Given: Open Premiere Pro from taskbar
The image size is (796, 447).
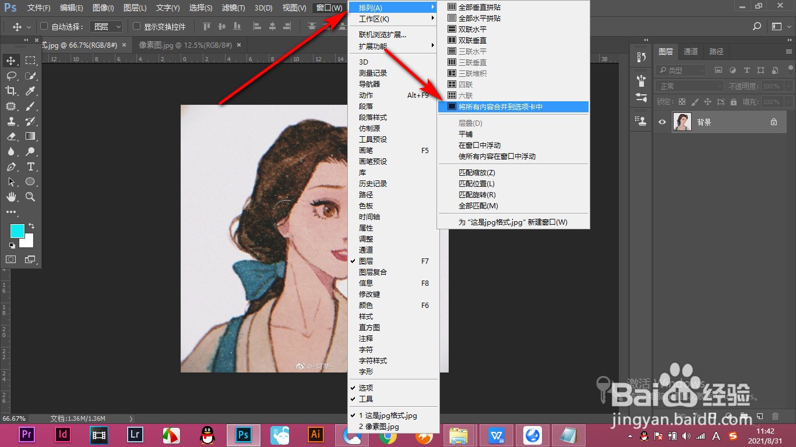Looking at the screenshot, I should 26,434.
